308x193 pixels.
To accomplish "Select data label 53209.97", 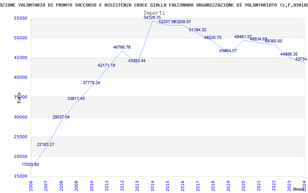I will click(x=182, y=22).
